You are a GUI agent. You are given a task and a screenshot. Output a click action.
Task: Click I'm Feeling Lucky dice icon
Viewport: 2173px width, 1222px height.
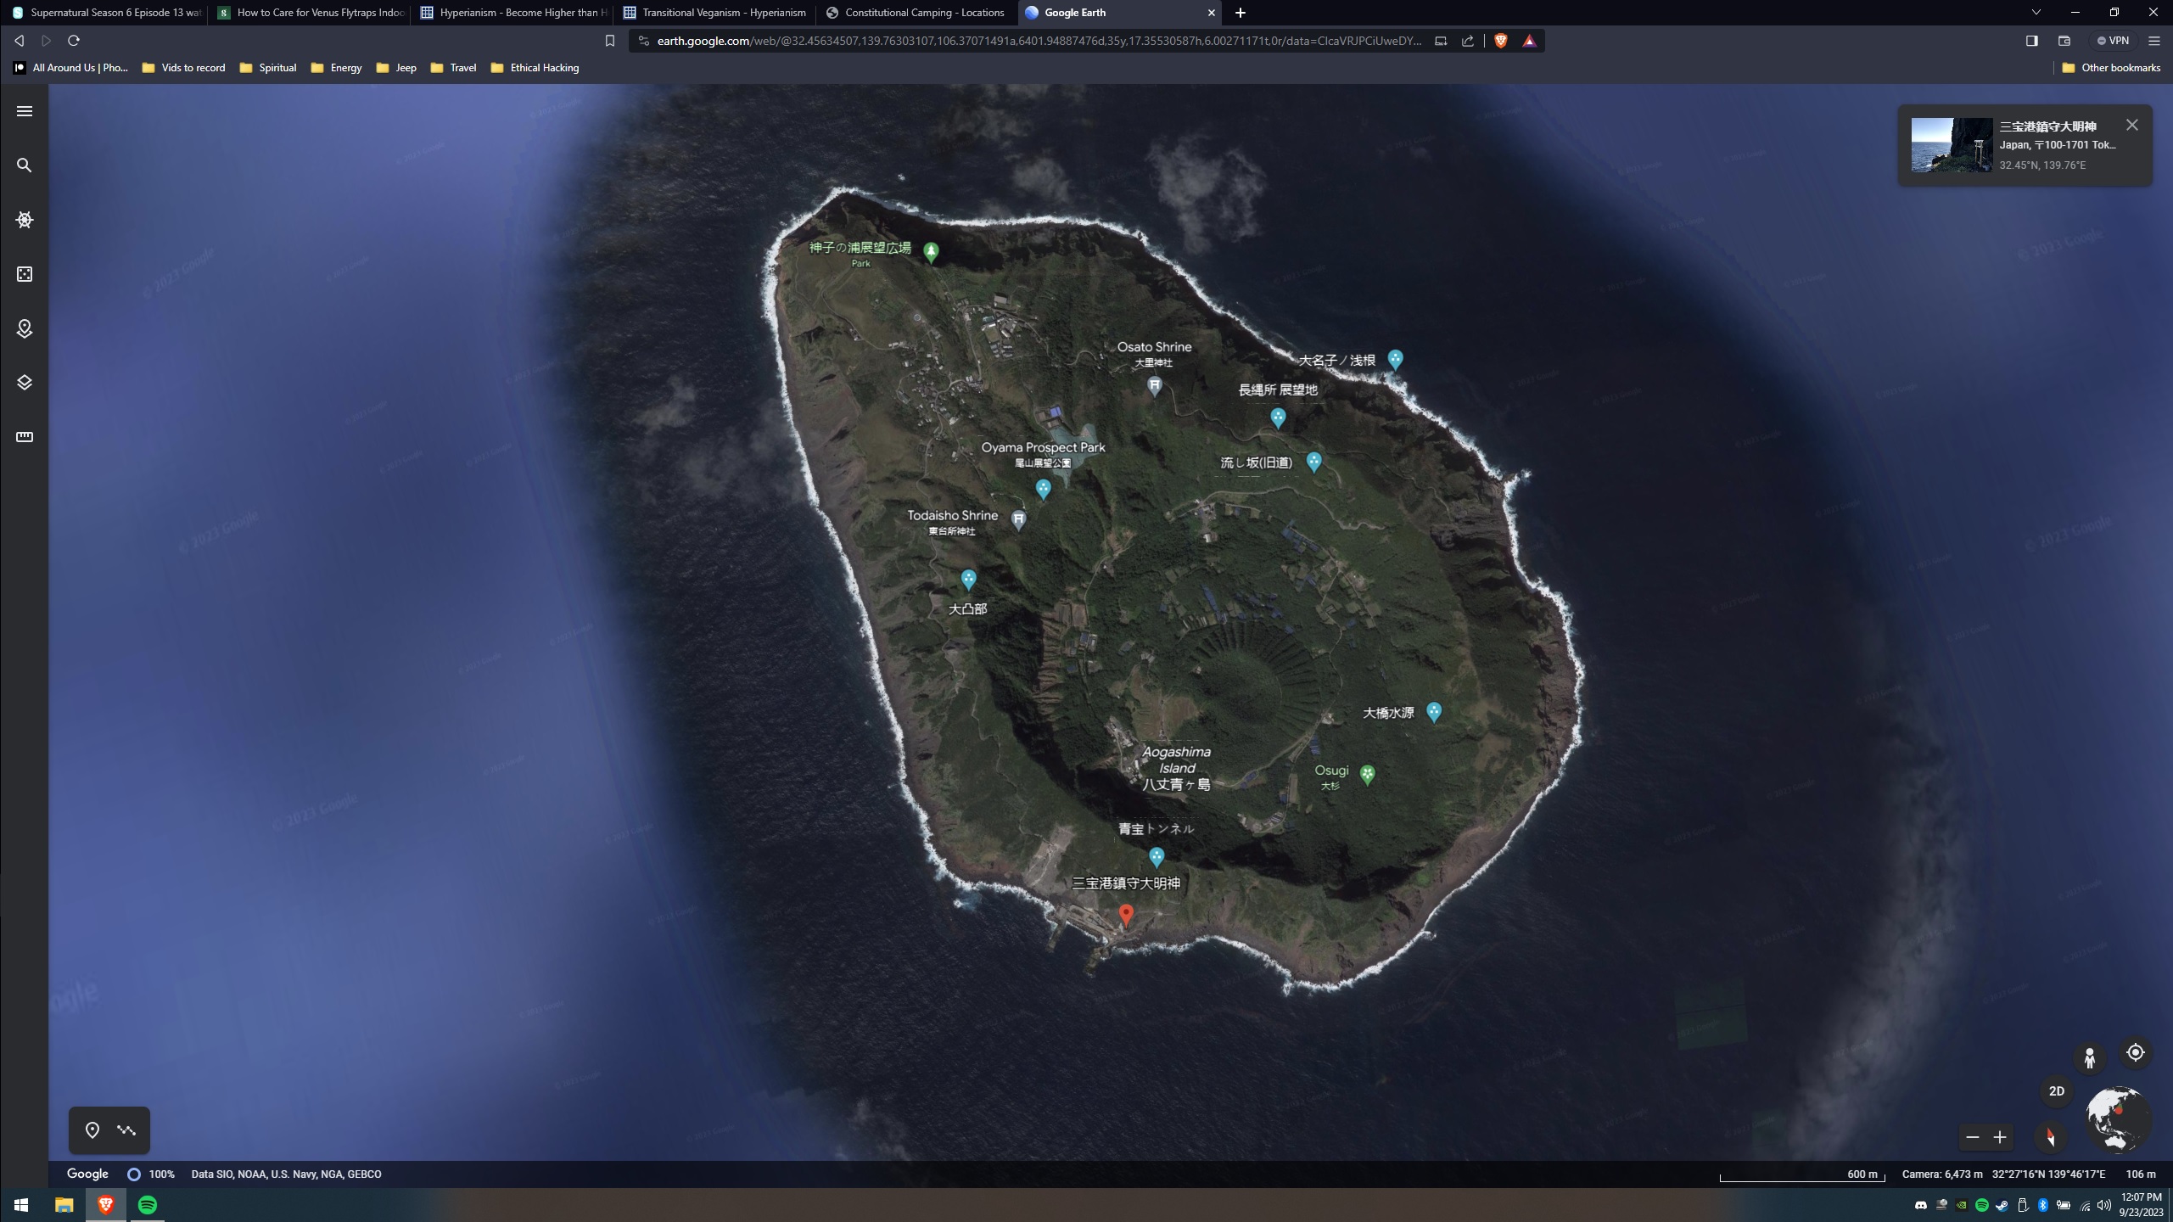[x=25, y=274]
